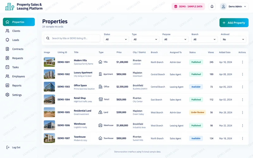This screenshot has width=253, height=158.
Task: Open the Townhouse thumbnail image
Action: tap(49, 138)
